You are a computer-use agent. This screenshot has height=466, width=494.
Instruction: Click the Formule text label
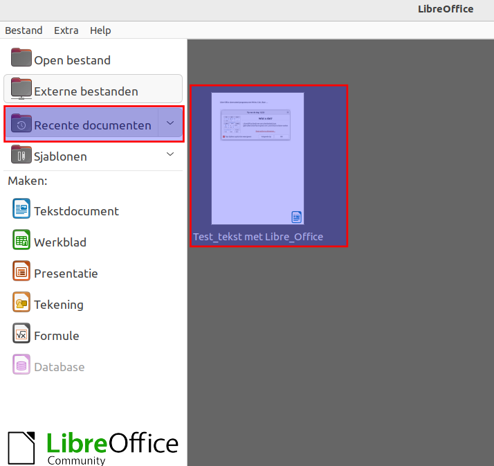click(x=57, y=336)
